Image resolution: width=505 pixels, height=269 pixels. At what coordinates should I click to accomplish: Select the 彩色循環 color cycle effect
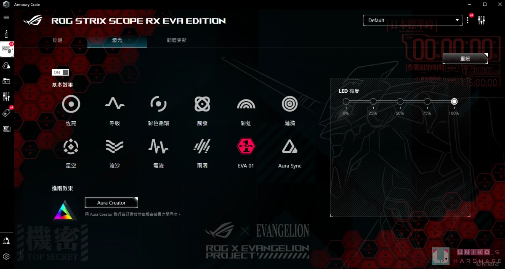[x=158, y=104]
